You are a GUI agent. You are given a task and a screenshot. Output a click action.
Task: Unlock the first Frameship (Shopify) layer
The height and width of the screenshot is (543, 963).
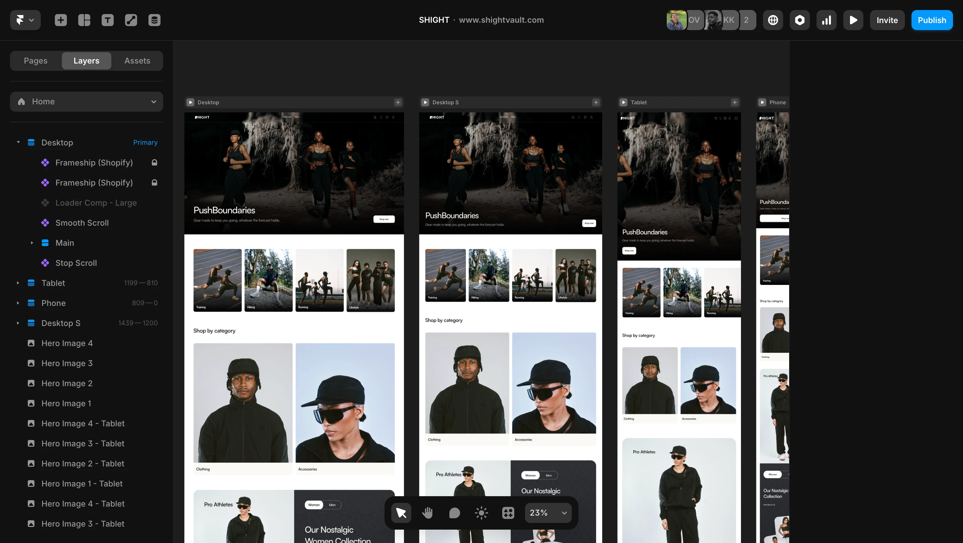coord(154,162)
